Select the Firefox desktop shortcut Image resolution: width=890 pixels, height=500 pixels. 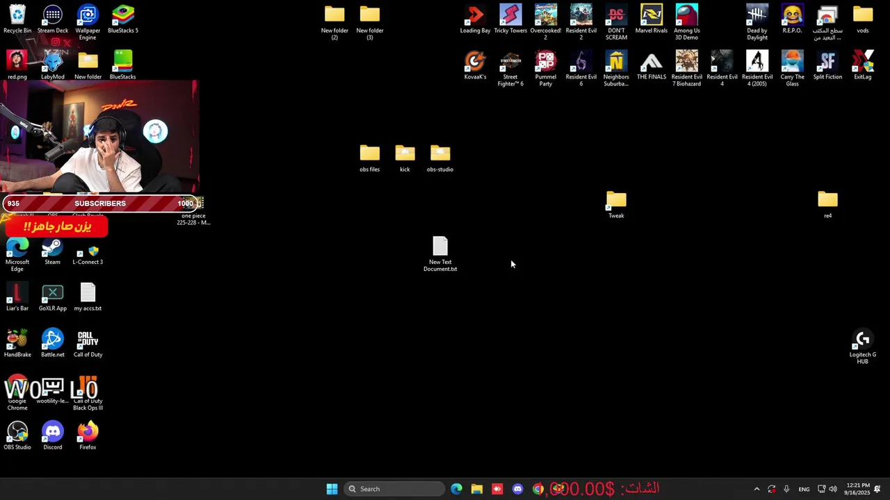(88, 435)
